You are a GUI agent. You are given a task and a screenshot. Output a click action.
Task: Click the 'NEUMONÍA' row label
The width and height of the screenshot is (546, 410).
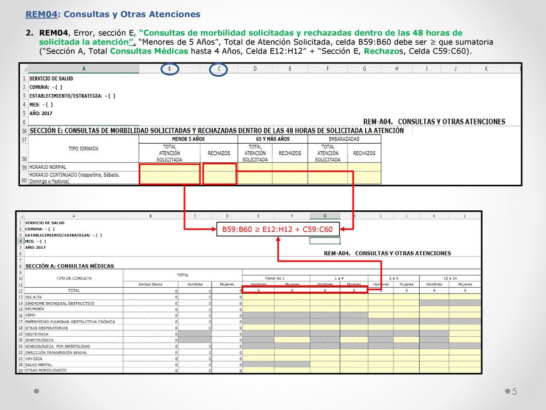35,309
